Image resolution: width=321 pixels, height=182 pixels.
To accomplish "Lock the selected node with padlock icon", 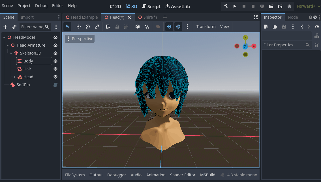I will pyautogui.click(x=117, y=27).
